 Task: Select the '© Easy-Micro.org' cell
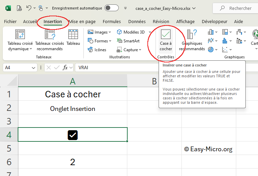click(x=209, y=149)
